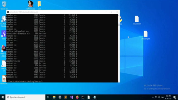Select the LibreOffice 7.4 desktop shortcut
This screenshot has height=100, width=178.
pos(4,66)
